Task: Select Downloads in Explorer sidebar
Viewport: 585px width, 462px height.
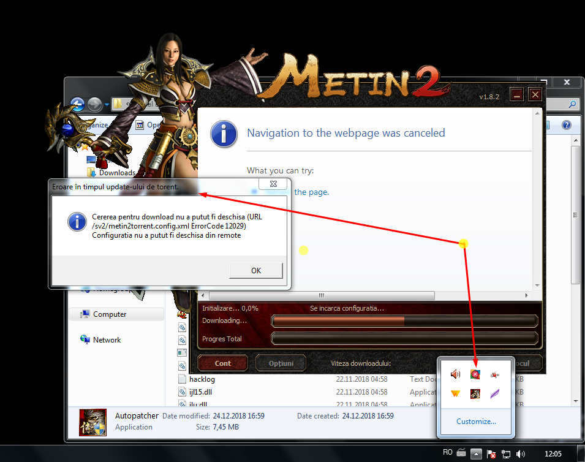Action: 117,173
